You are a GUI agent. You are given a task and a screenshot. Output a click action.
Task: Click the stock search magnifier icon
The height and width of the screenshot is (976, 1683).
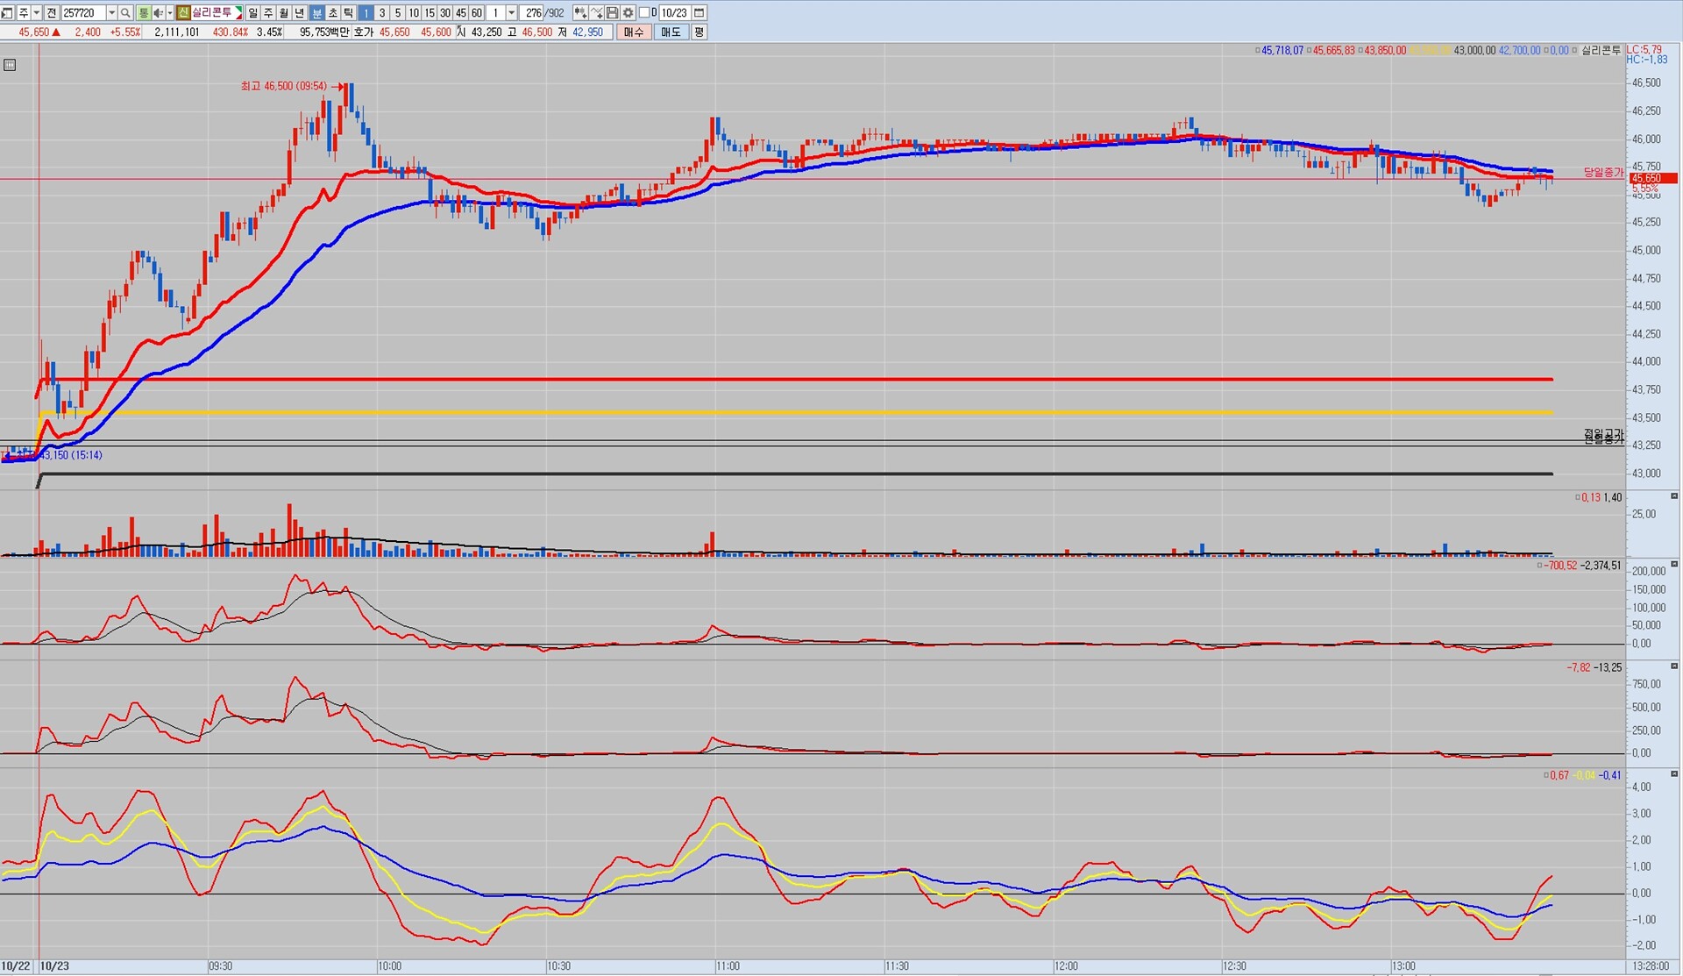point(125,13)
